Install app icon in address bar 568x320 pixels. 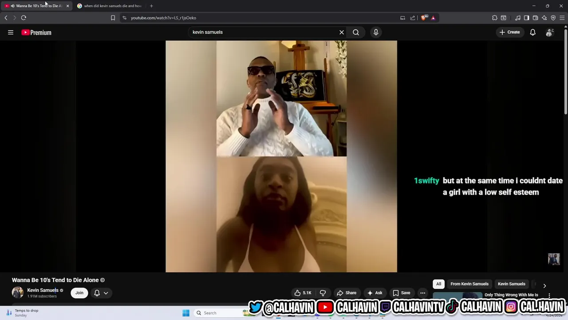click(402, 18)
